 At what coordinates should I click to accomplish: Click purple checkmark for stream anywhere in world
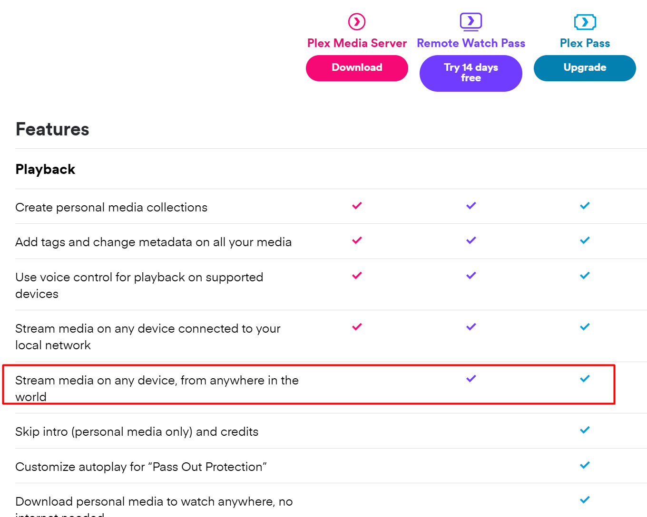pos(471,379)
